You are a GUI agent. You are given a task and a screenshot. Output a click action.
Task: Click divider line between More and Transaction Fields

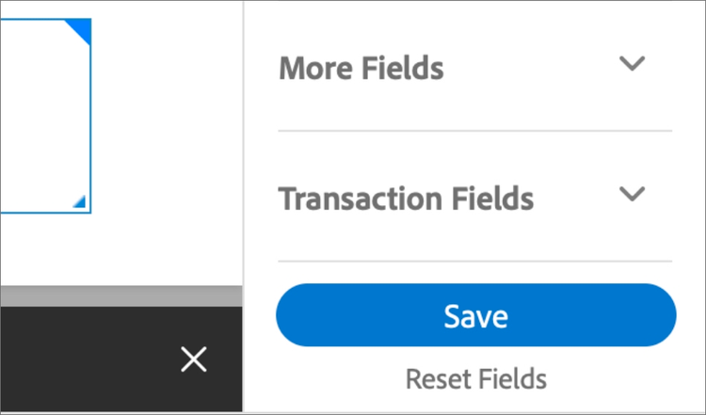475,131
